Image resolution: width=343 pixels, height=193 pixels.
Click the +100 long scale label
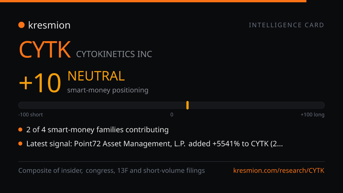[312, 115]
